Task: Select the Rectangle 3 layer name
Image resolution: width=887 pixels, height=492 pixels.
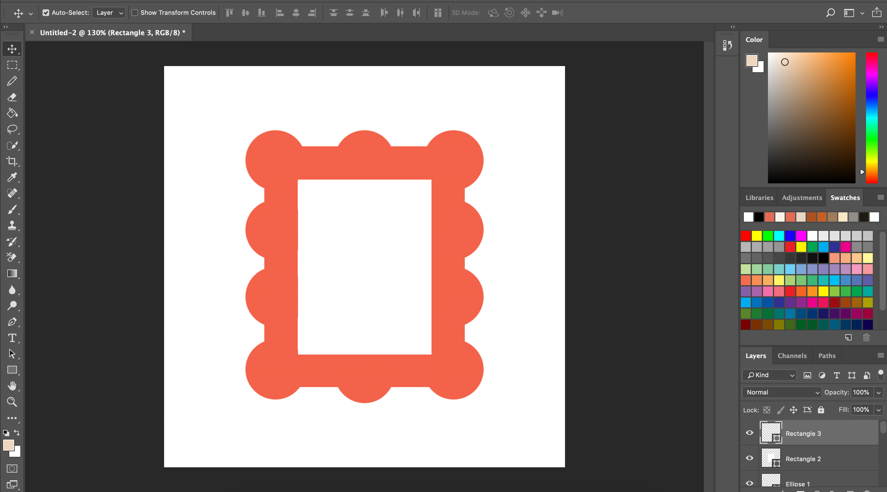Action: click(x=803, y=433)
